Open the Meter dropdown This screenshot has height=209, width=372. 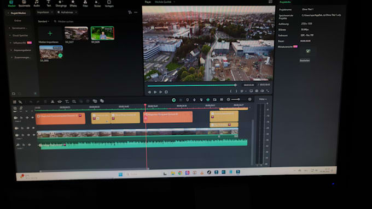[x=263, y=99]
